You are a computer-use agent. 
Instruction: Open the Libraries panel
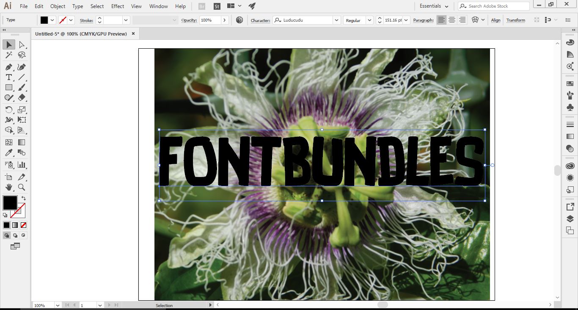[x=570, y=166]
